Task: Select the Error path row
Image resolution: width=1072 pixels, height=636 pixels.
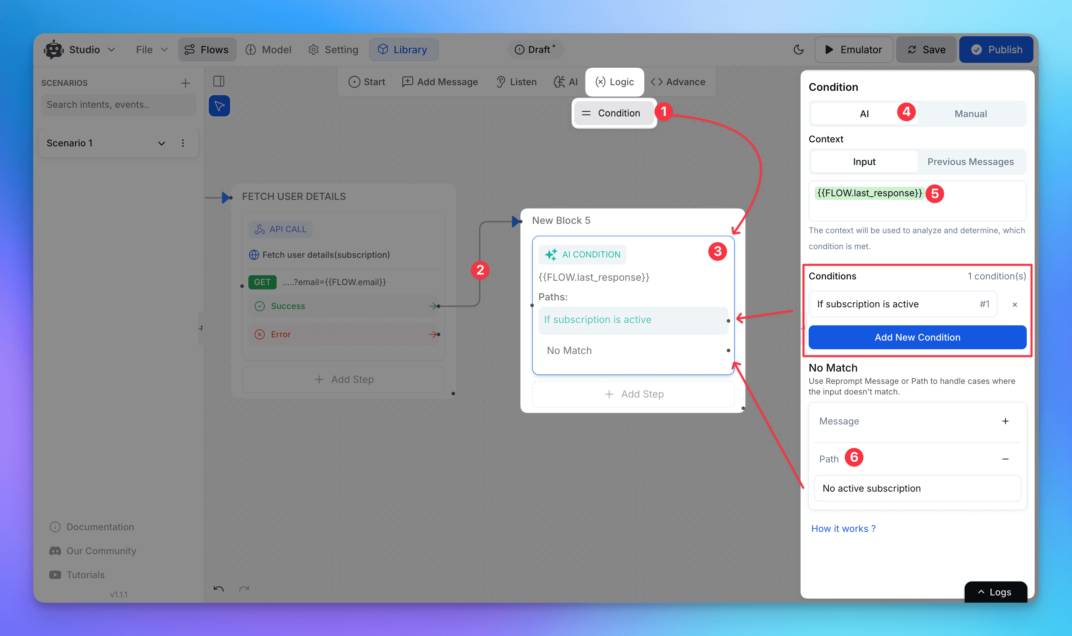Action: pos(343,334)
